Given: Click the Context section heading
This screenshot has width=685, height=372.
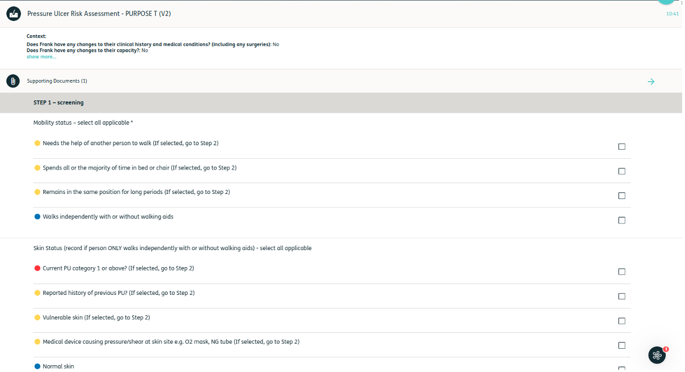Looking at the screenshot, I should (x=36, y=36).
